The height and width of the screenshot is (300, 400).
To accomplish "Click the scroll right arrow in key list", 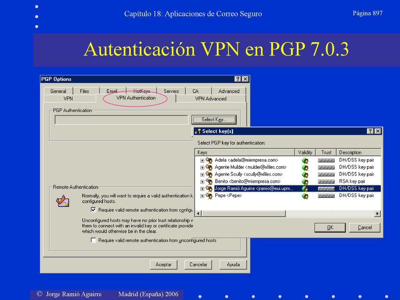I will 377,214.
